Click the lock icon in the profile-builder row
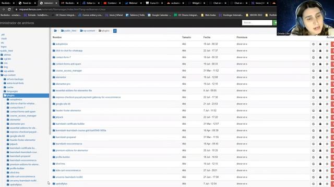Image resolution: width=334 pixels, height=187 pixels. (320, 157)
